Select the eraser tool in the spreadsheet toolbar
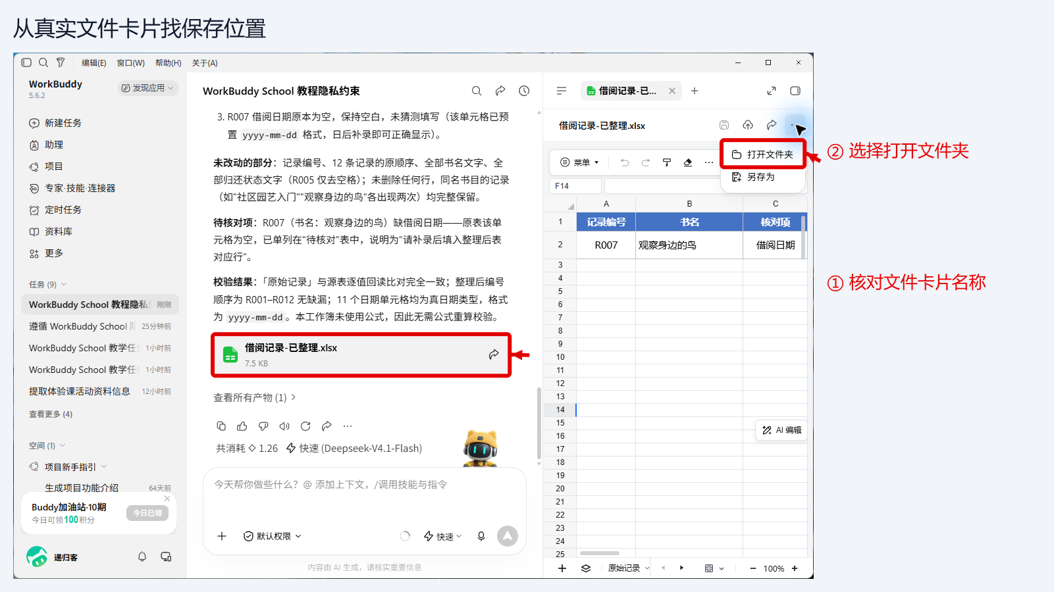 coord(688,162)
